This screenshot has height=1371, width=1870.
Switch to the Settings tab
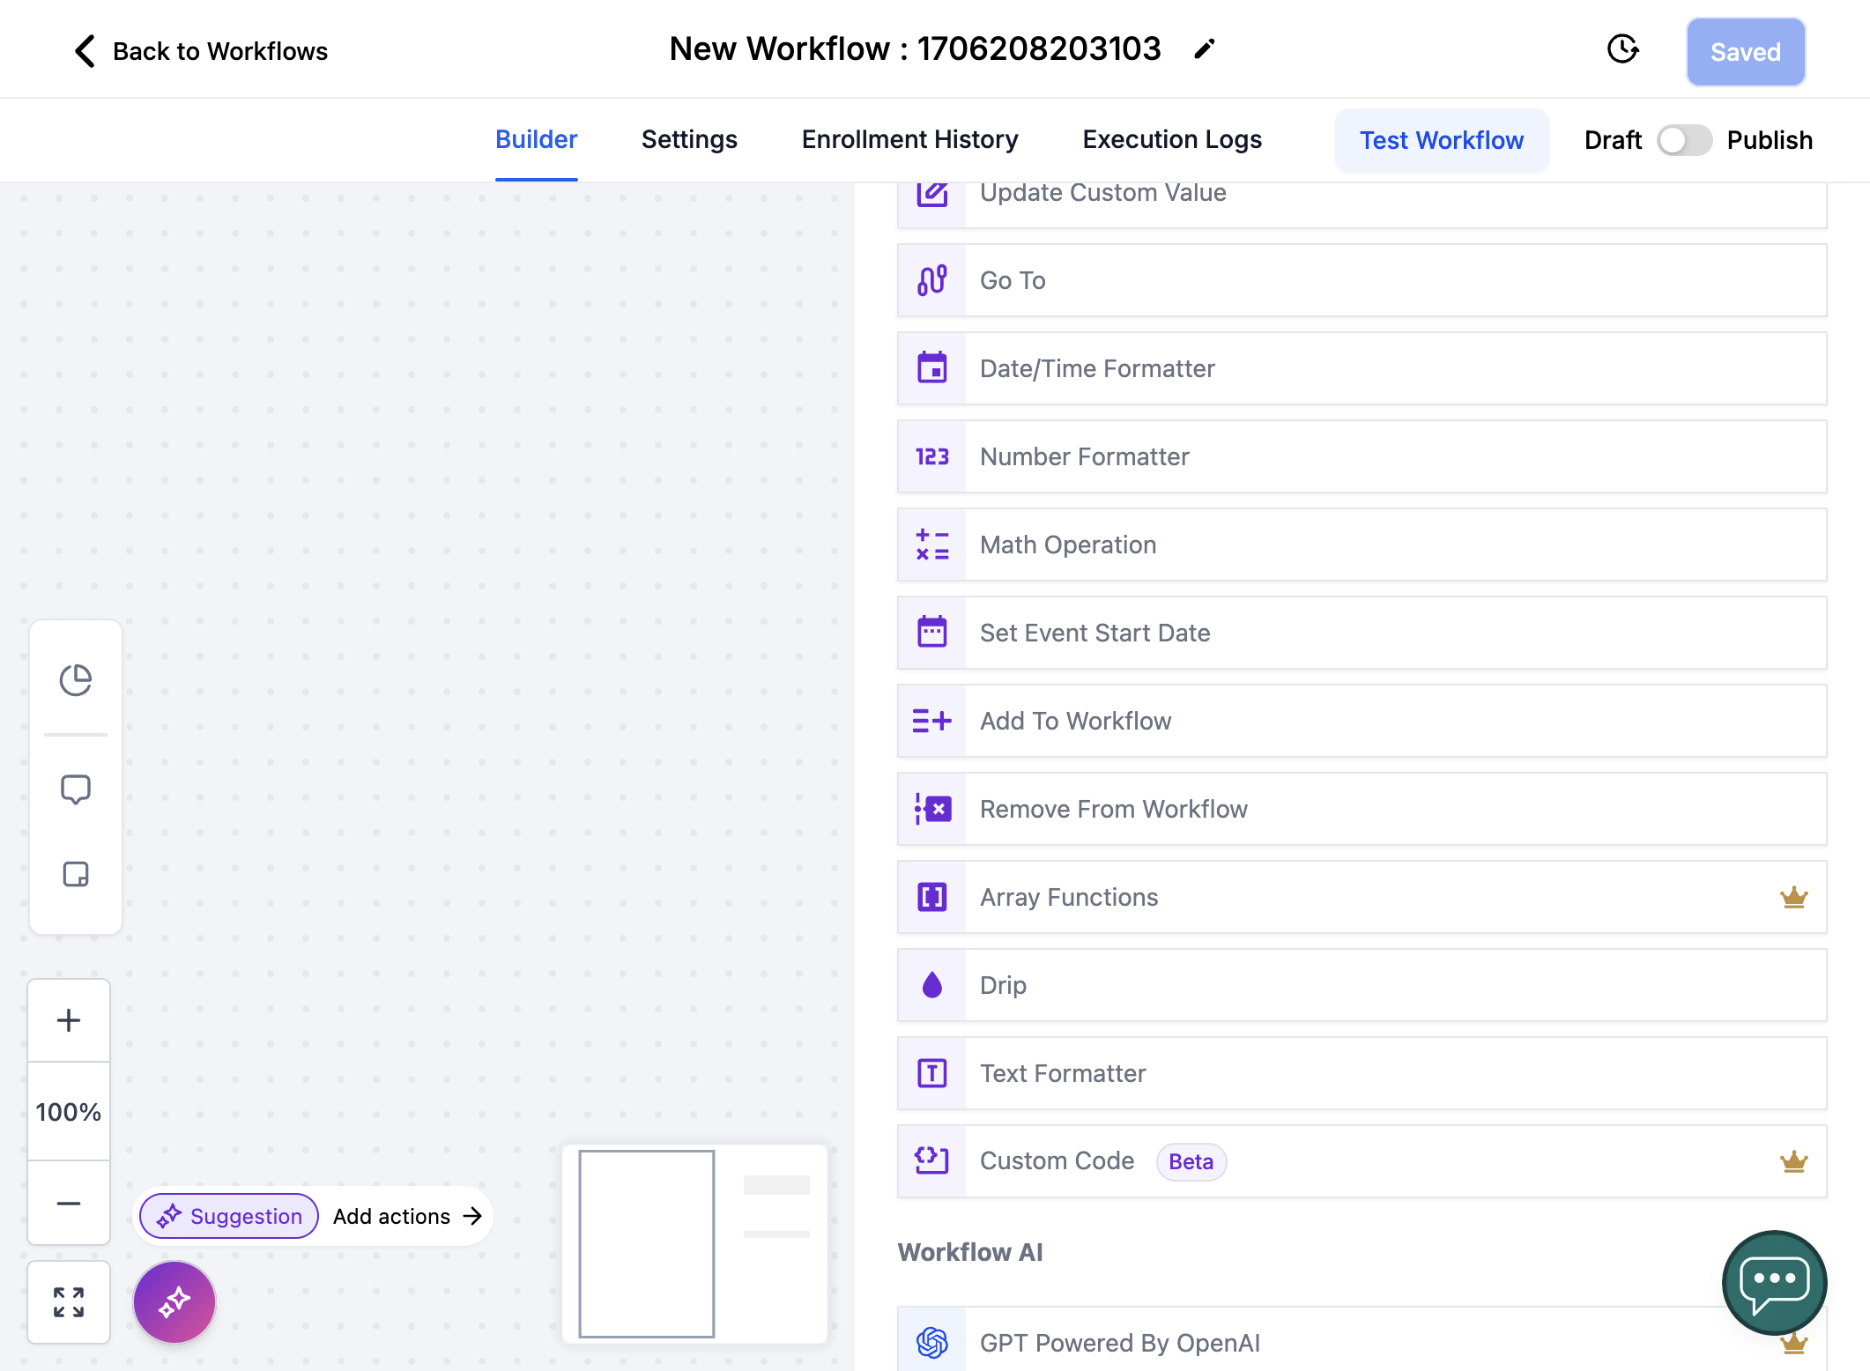coord(689,139)
